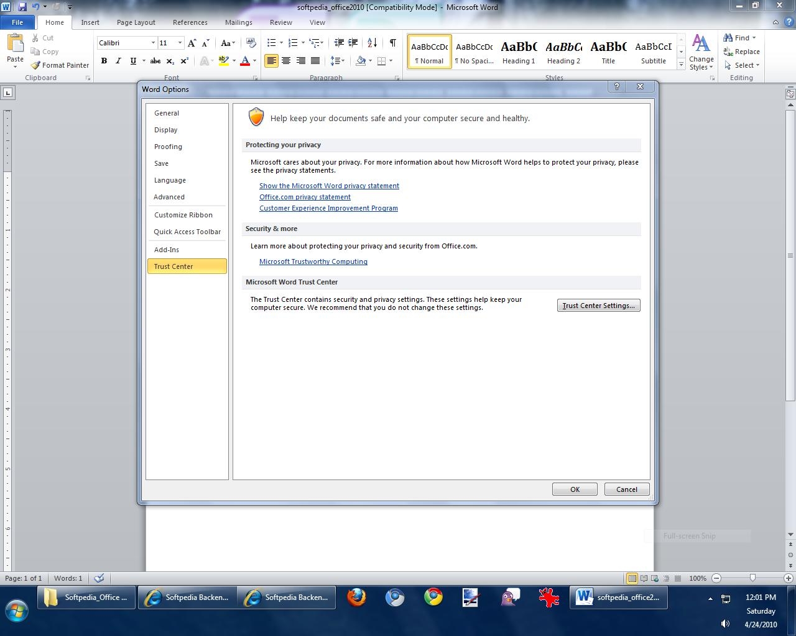Open the Page Layout ribbon tab

coord(136,22)
